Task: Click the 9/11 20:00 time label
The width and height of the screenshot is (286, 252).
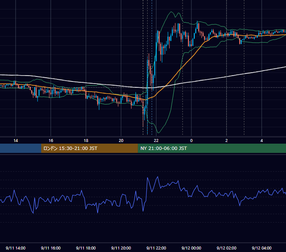Action: point(121,248)
